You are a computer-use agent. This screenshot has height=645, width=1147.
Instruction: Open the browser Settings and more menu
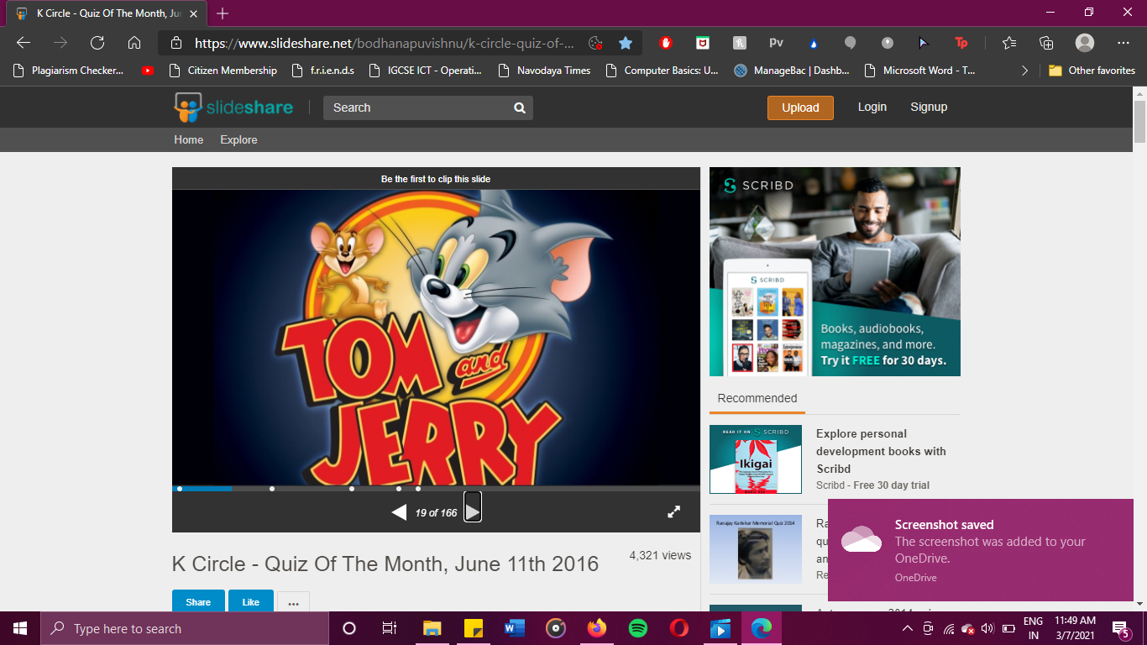click(1123, 43)
